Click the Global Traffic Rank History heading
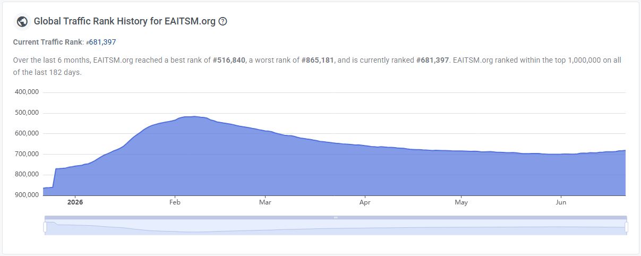Viewport: 641px width, 256px height. 125,21
